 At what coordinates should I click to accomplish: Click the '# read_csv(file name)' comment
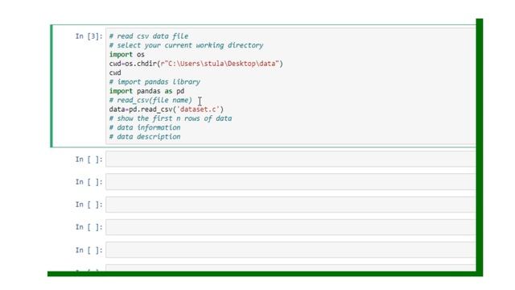tap(150, 100)
